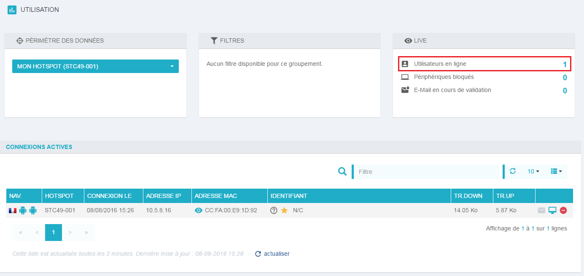Disconnect user with red minus icon
Viewport: 584px width, 276px height.
click(x=563, y=211)
